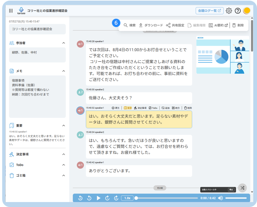The width and height of the screenshot is (257, 207).
Task: Click 削除 on the highlighted utterance
Action: [x=188, y=108]
